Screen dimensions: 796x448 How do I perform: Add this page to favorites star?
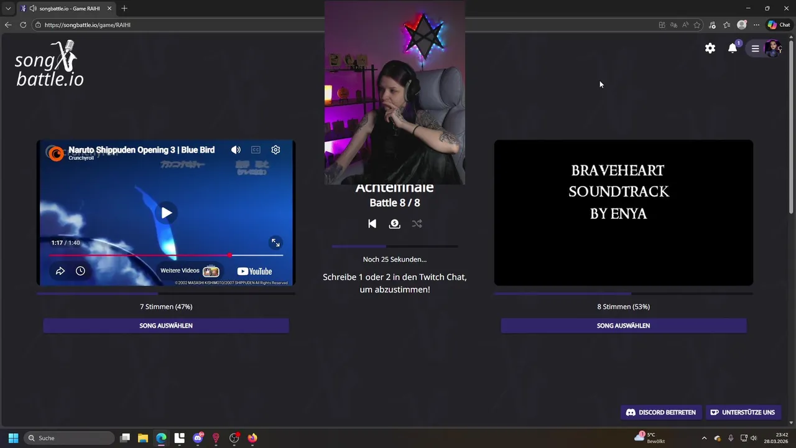(697, 25)
